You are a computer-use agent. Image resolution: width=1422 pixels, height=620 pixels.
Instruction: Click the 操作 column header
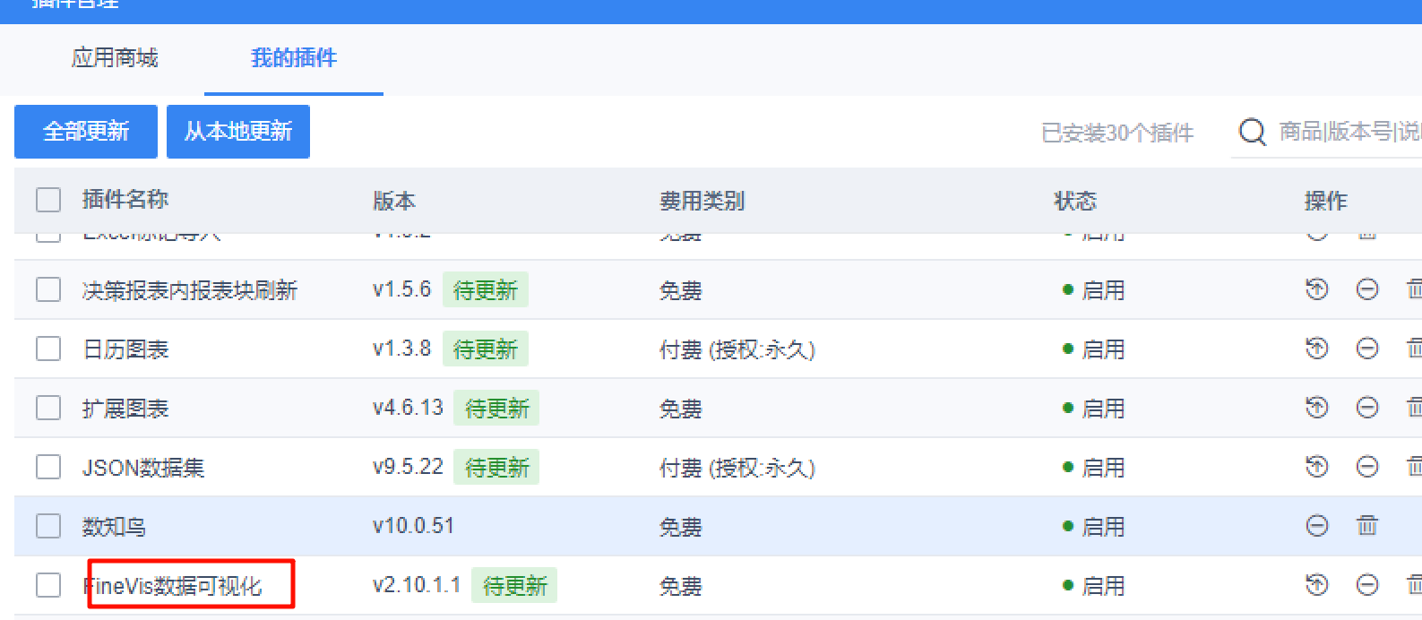[1326, 201]
